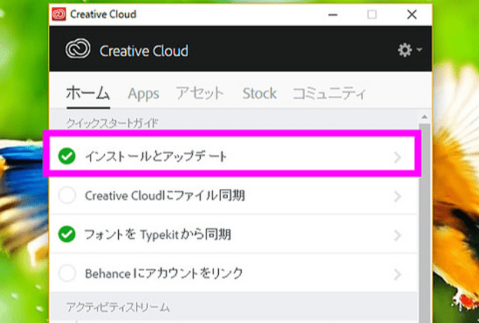Maximize the Creative Cloud window
The height and width of the screenshot is (323, 479).
click(372, 14)
